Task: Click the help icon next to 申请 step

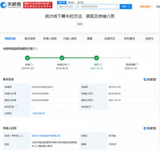Action: [x=32, y=64]
